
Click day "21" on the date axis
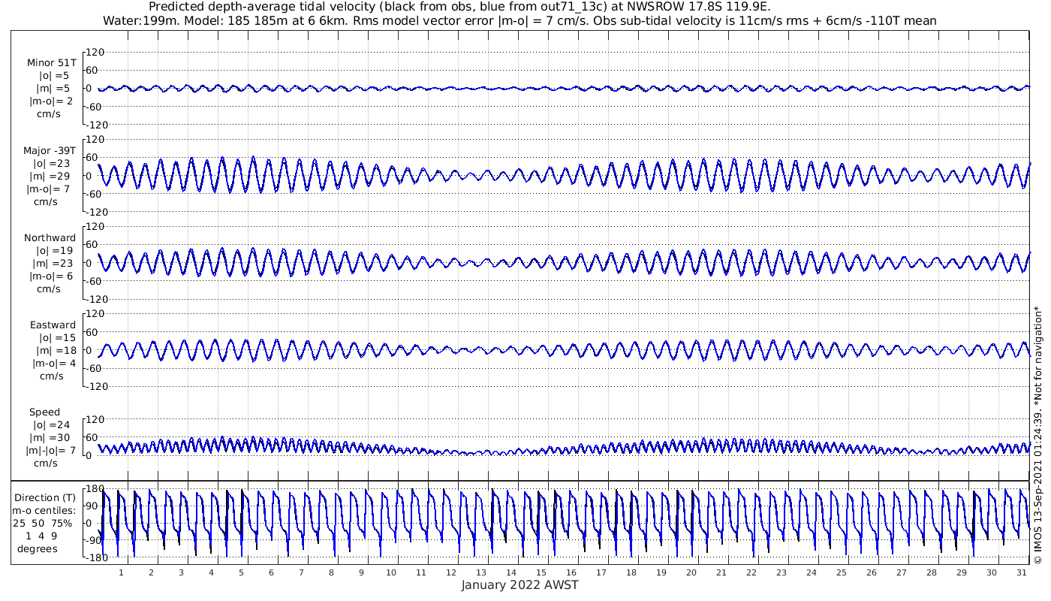click(721, 572)
